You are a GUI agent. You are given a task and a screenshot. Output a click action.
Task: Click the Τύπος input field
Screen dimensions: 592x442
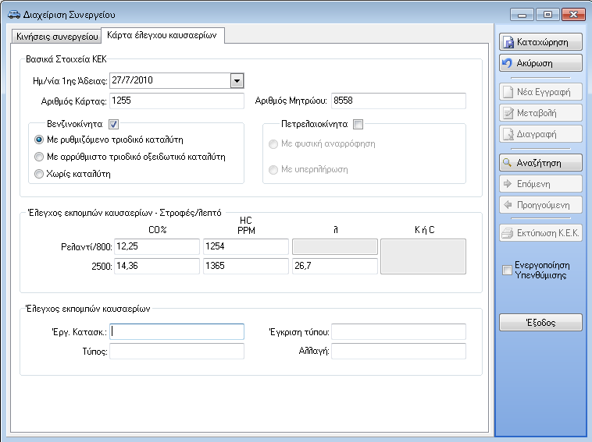pos(177,352)
